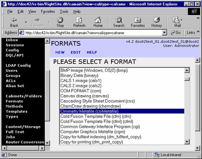Screen dimensions: 202x159
Task: Click the Stop toolbar button
Action: [60, 22]
